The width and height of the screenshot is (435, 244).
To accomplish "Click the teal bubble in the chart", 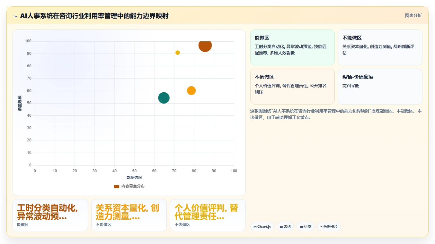I will click(x=164, y=98).
